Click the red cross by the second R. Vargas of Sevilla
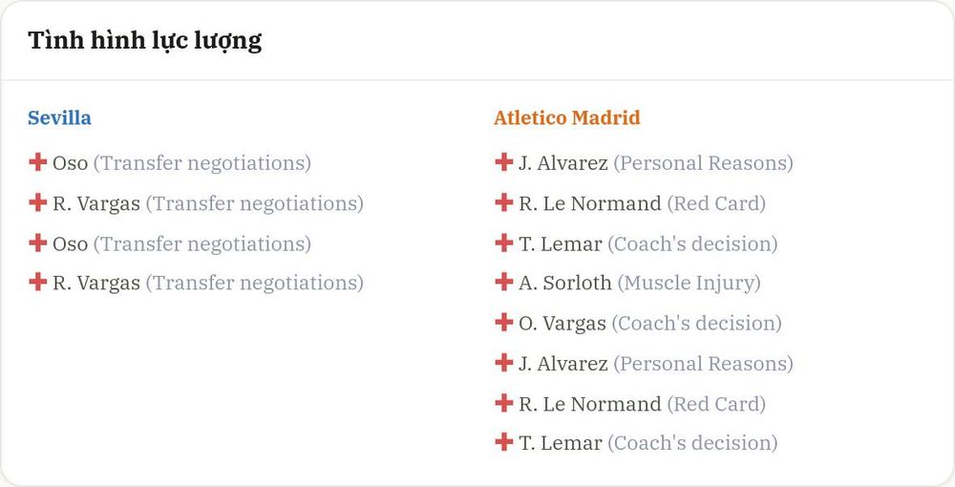The width and height of the screenshot is (955, 487). tap(38, 282)
